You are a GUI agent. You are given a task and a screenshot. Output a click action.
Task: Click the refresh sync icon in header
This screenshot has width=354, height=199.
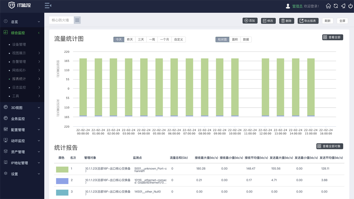[x=336, y=6]
